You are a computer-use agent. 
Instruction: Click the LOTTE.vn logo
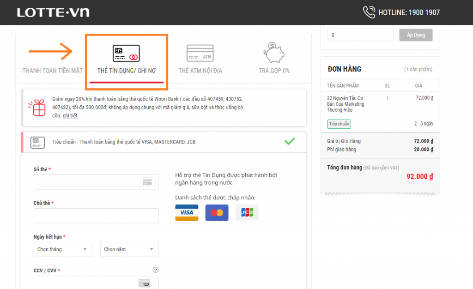point(53,12)
